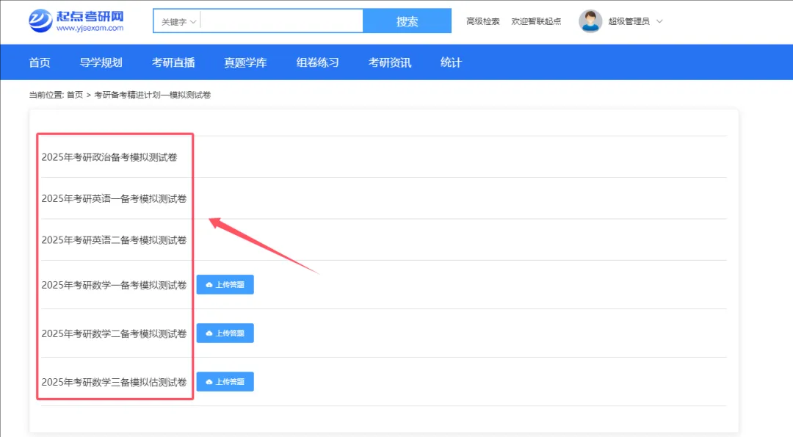Click the 起点考研网 logo

click(76, 21)
